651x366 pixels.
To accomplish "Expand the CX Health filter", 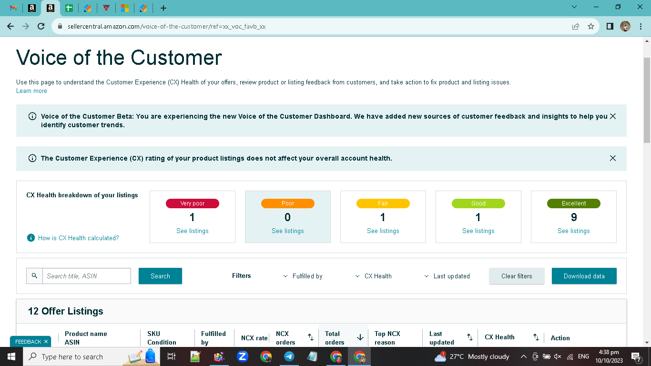I will (374, 276).
